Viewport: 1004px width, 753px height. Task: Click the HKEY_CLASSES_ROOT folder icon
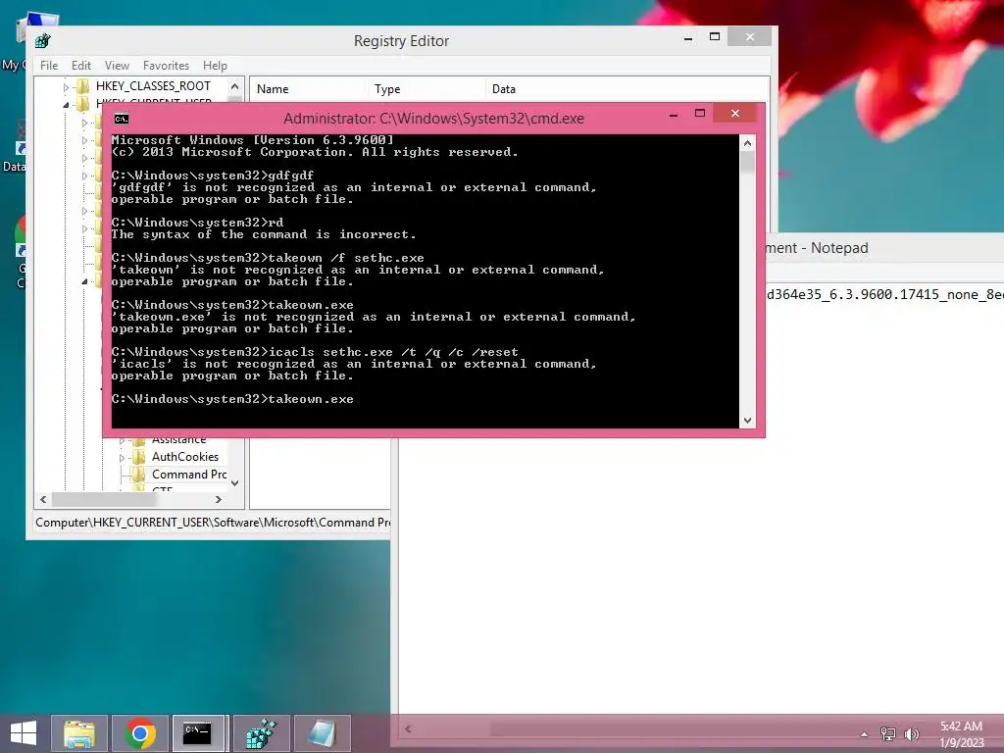click(x=82, y=86)
